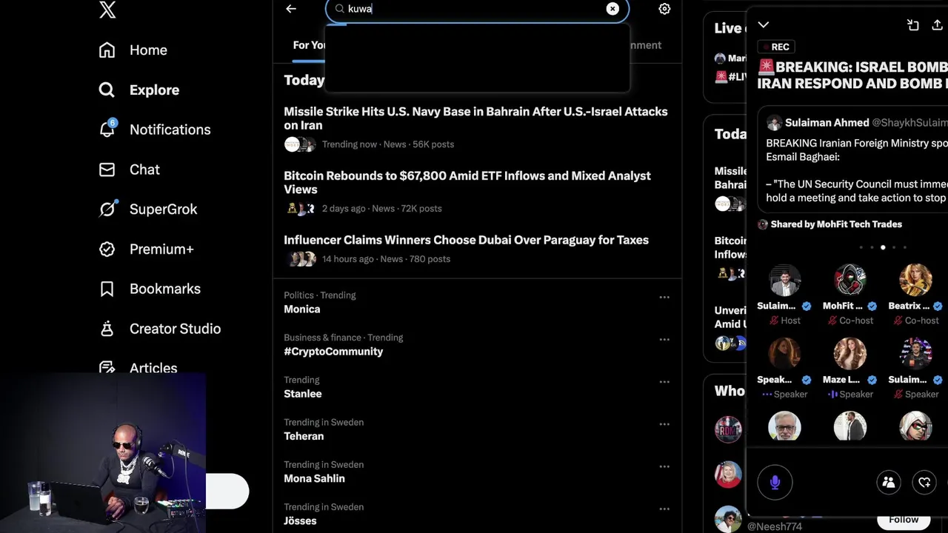Viewport: 948px width, 533px height.
Task: Open the Jösses trending topic
Action: pos(300,520)
